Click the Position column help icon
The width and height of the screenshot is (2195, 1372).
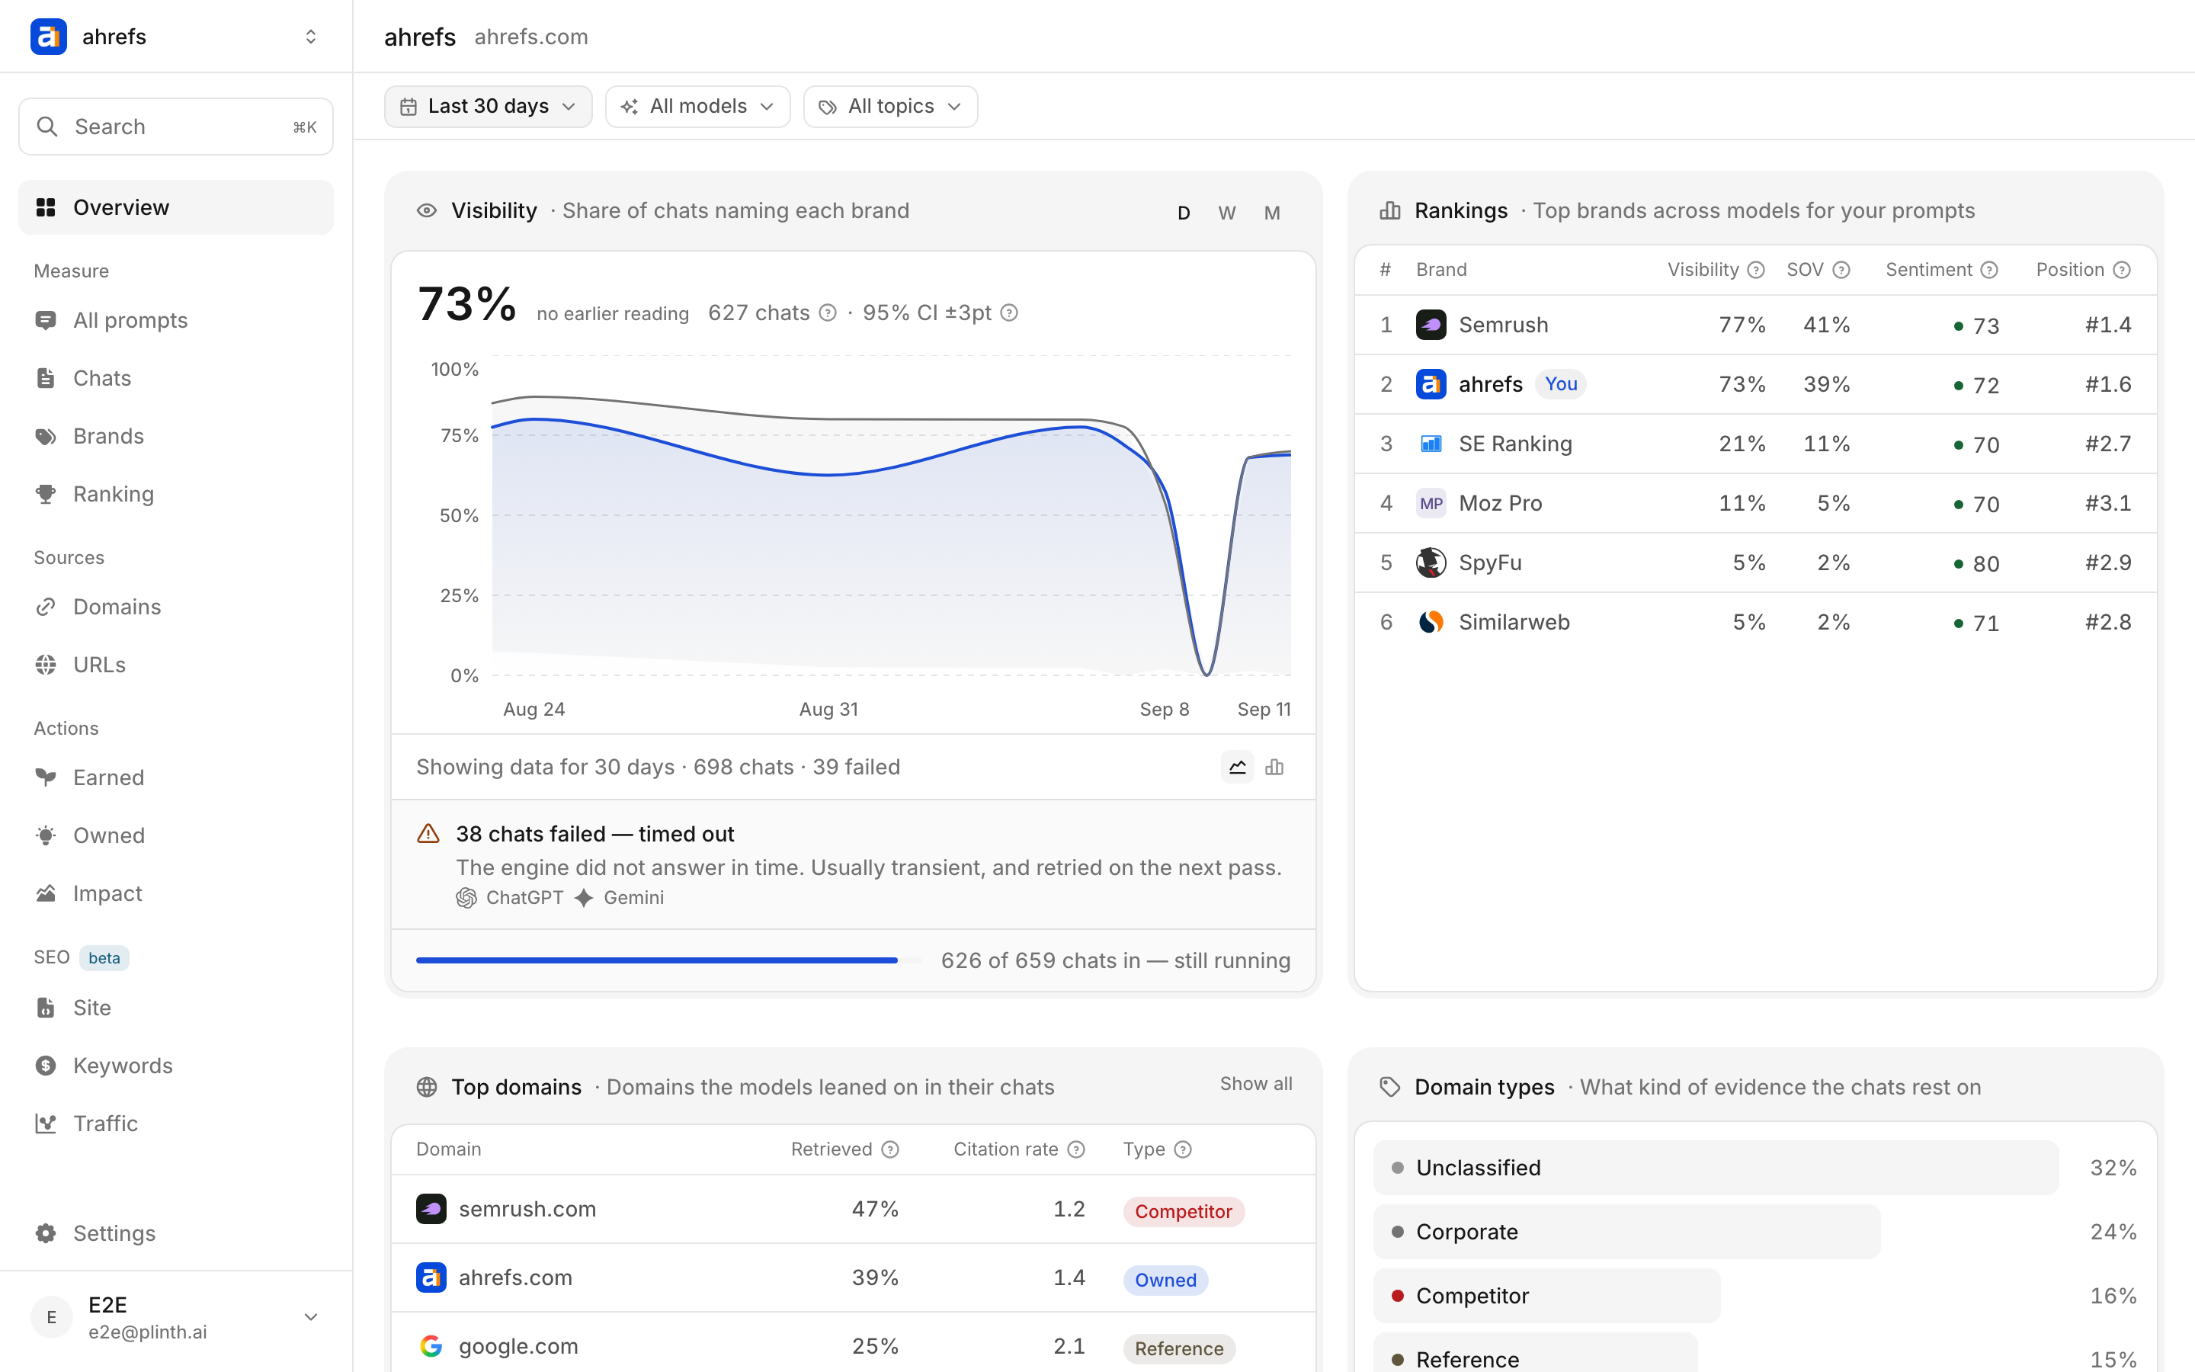click(x=2122, y=270)
